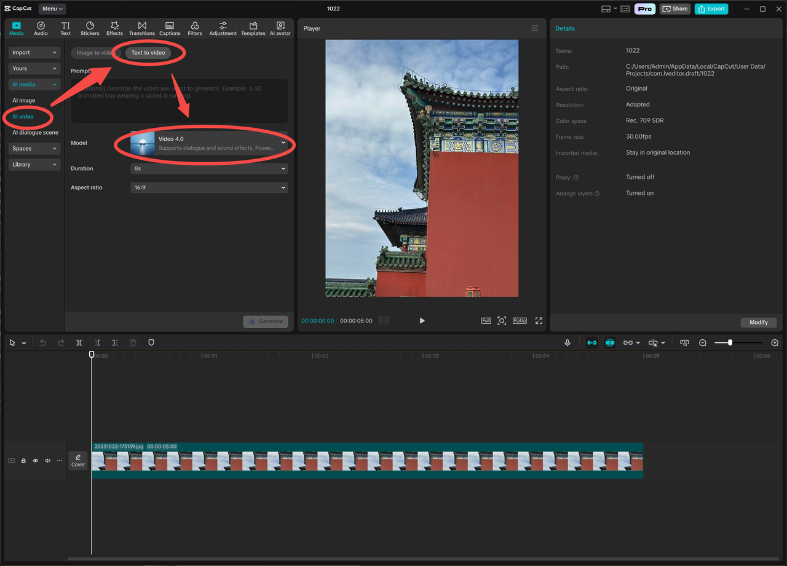Screen dimensions: 787x566
Task: Select the Transitions icon in the top toolbar
Action: tap(142, 28)
